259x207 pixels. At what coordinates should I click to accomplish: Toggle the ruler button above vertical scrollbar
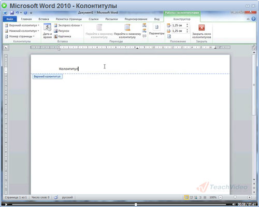click(x=254, y=47)
